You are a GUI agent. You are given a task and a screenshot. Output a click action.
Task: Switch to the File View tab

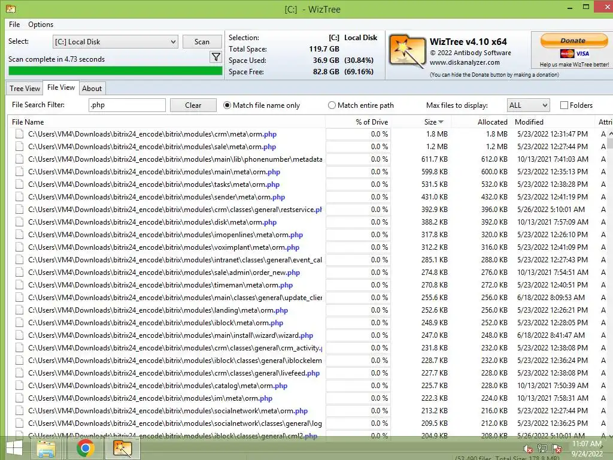[x=61, y=87]
